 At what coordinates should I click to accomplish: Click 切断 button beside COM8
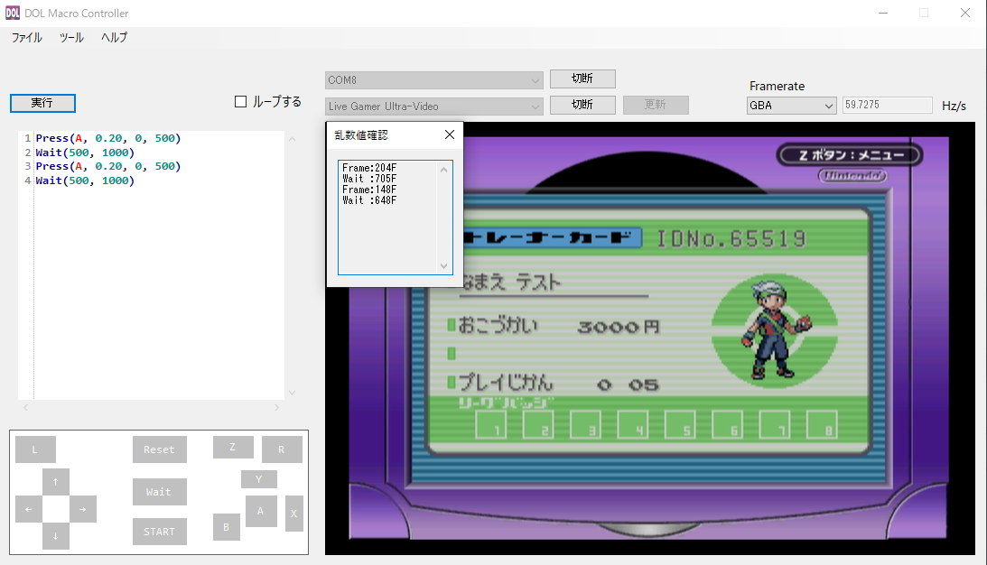coord(582,79)
